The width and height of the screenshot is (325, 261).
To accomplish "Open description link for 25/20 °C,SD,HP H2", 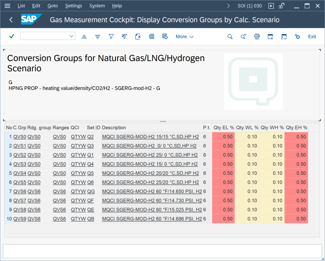I will point(150,182).
